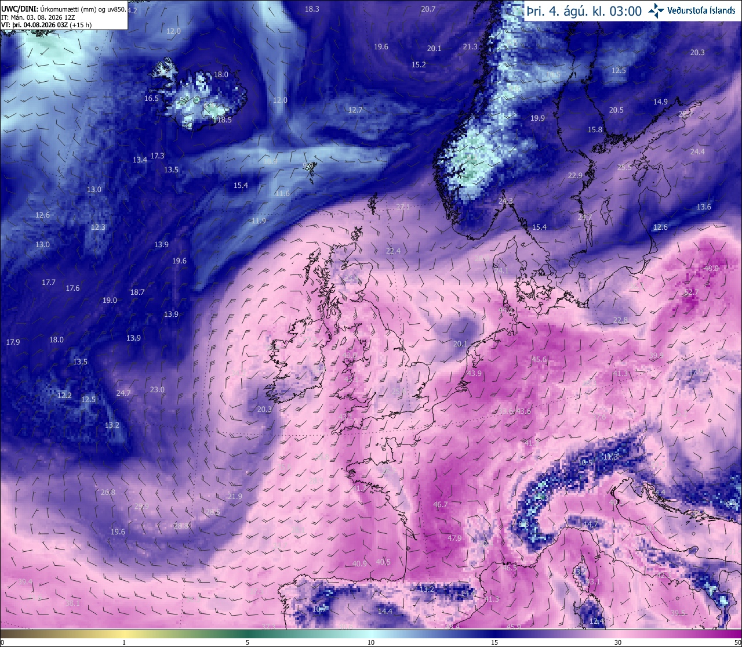Click the 45.6 value over Germany
This screenshot has width=742, height=647.
[539, 359]
